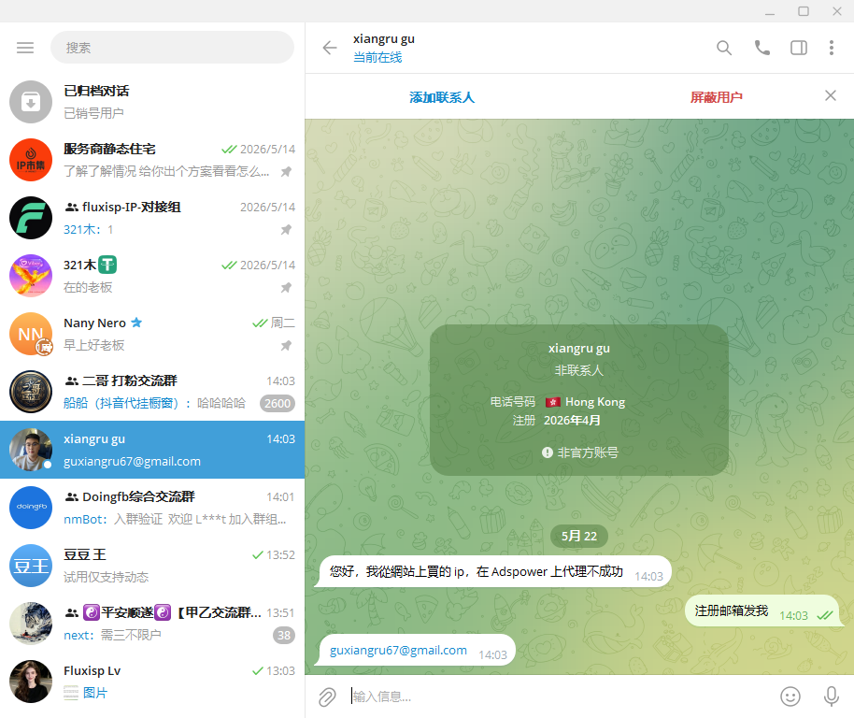Click the message input box
Image resolution: width=854 pixels, height=718 pixels.
tap(561, 696)
